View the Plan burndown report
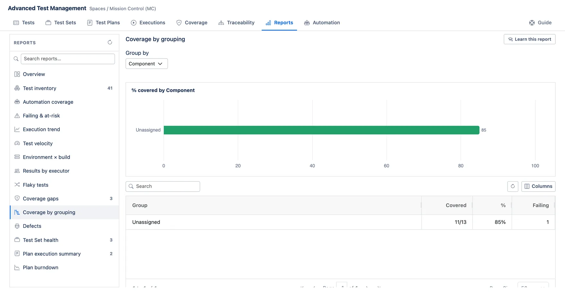The image size is (565, 292). (x=64, y=268)
